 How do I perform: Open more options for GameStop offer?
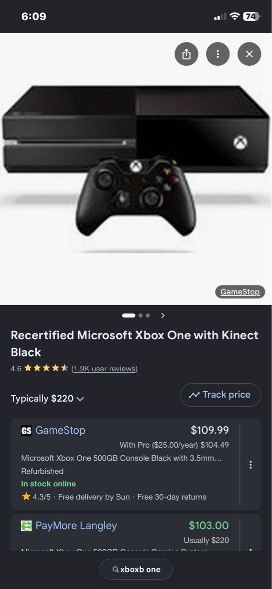coord(250,465)
